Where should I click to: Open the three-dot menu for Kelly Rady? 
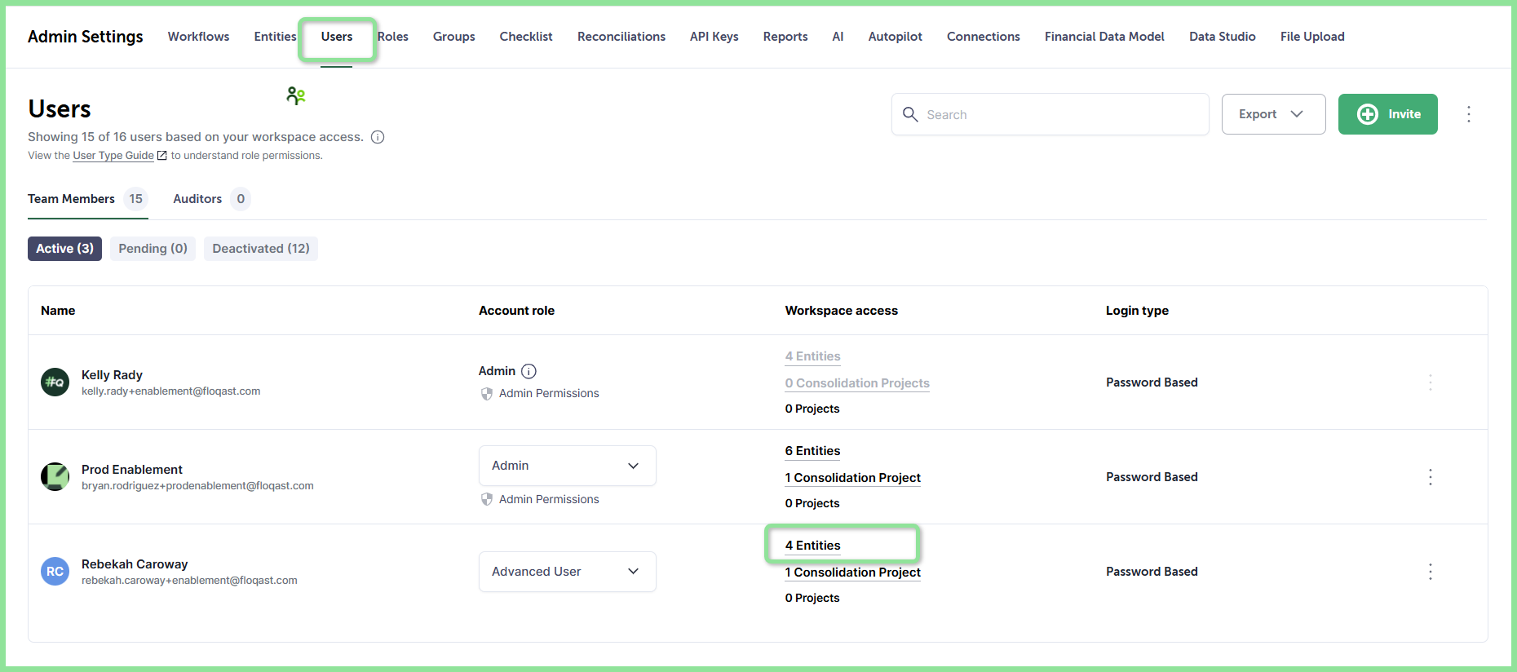click(x=1431, y=382)
